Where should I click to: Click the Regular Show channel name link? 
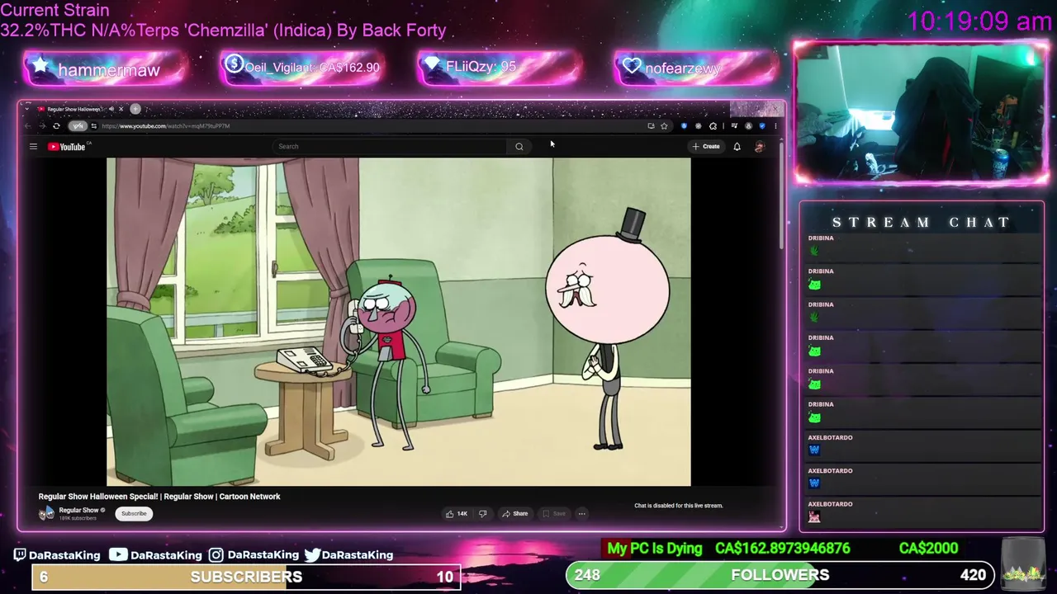(x=78, y=510)
